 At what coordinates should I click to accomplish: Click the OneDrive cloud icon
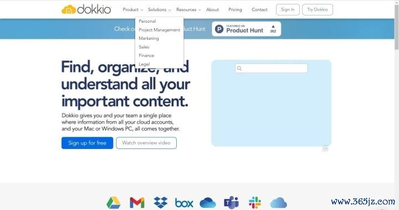(208, 203)
